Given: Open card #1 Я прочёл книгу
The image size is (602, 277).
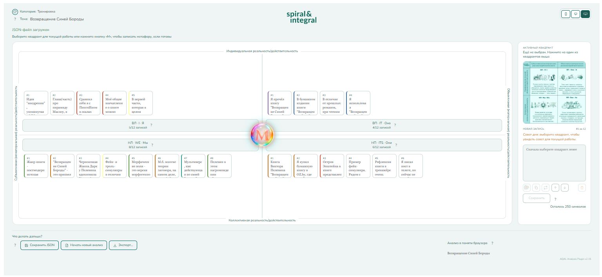Looking at the screenshot, I should coord(280,103).
